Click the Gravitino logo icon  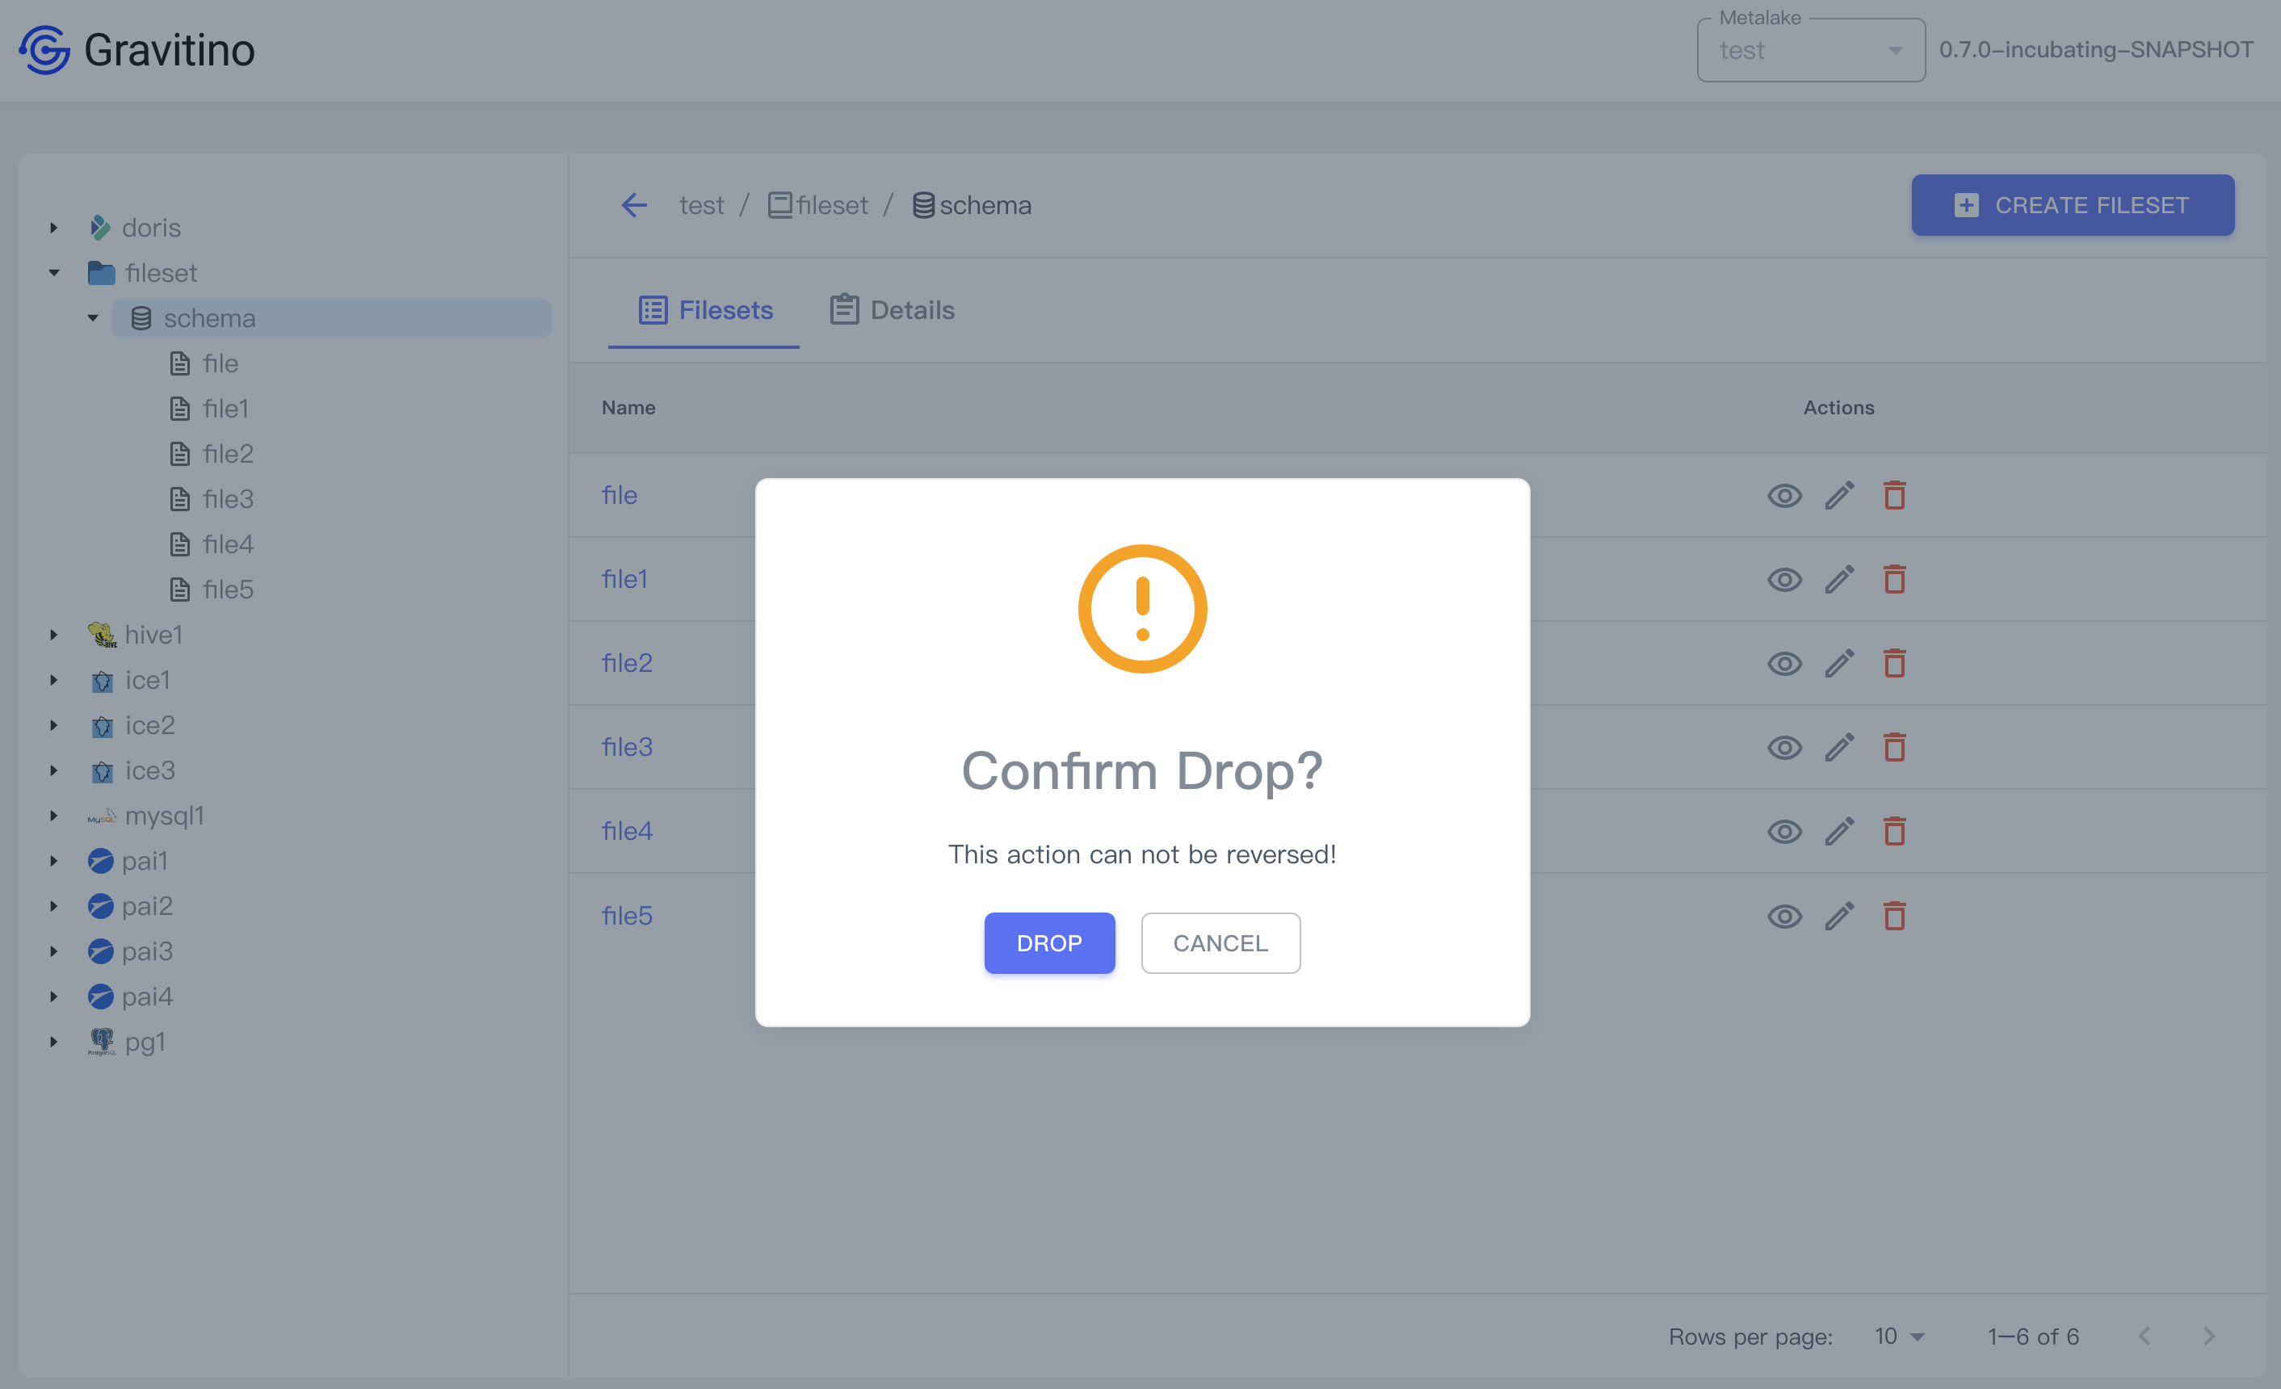44,50
